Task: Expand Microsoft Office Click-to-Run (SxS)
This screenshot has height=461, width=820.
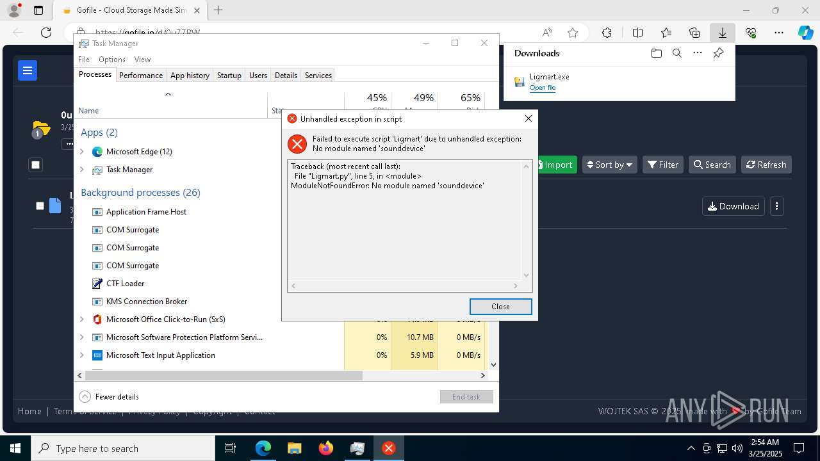Action: [x=81, y=319]
